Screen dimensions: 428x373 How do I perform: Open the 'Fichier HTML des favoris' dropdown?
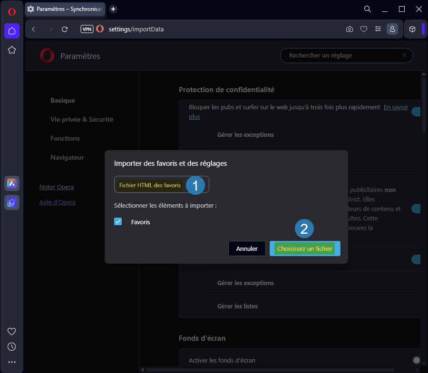[153, 185]
